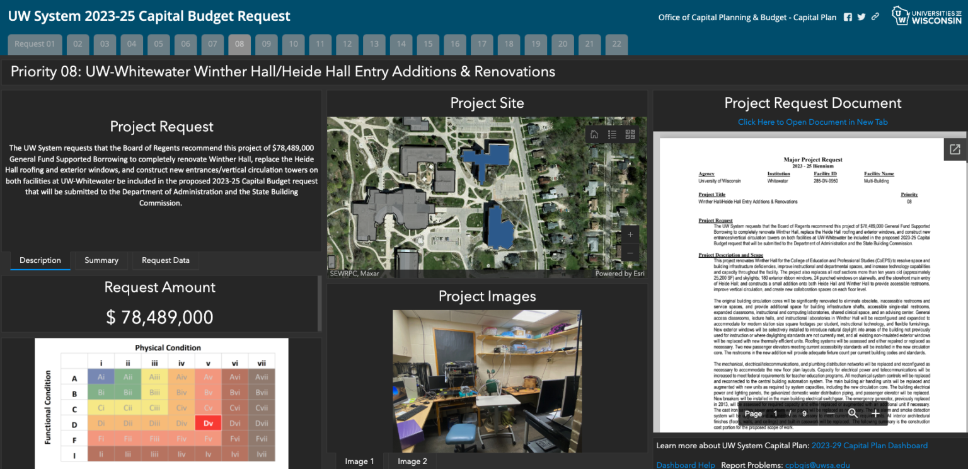Select priority tab 16
Image resolution: width=968 pixels, height=469 pixels.
[x=455, y=44]
